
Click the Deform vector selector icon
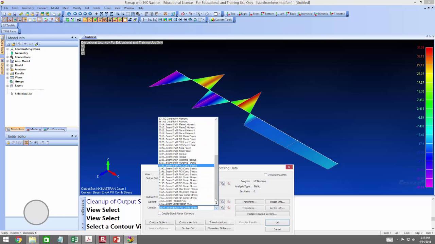[x=222, y=202]
